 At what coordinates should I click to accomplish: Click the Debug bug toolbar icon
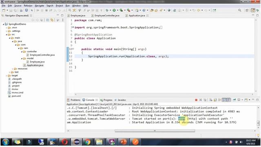point(107,10)
